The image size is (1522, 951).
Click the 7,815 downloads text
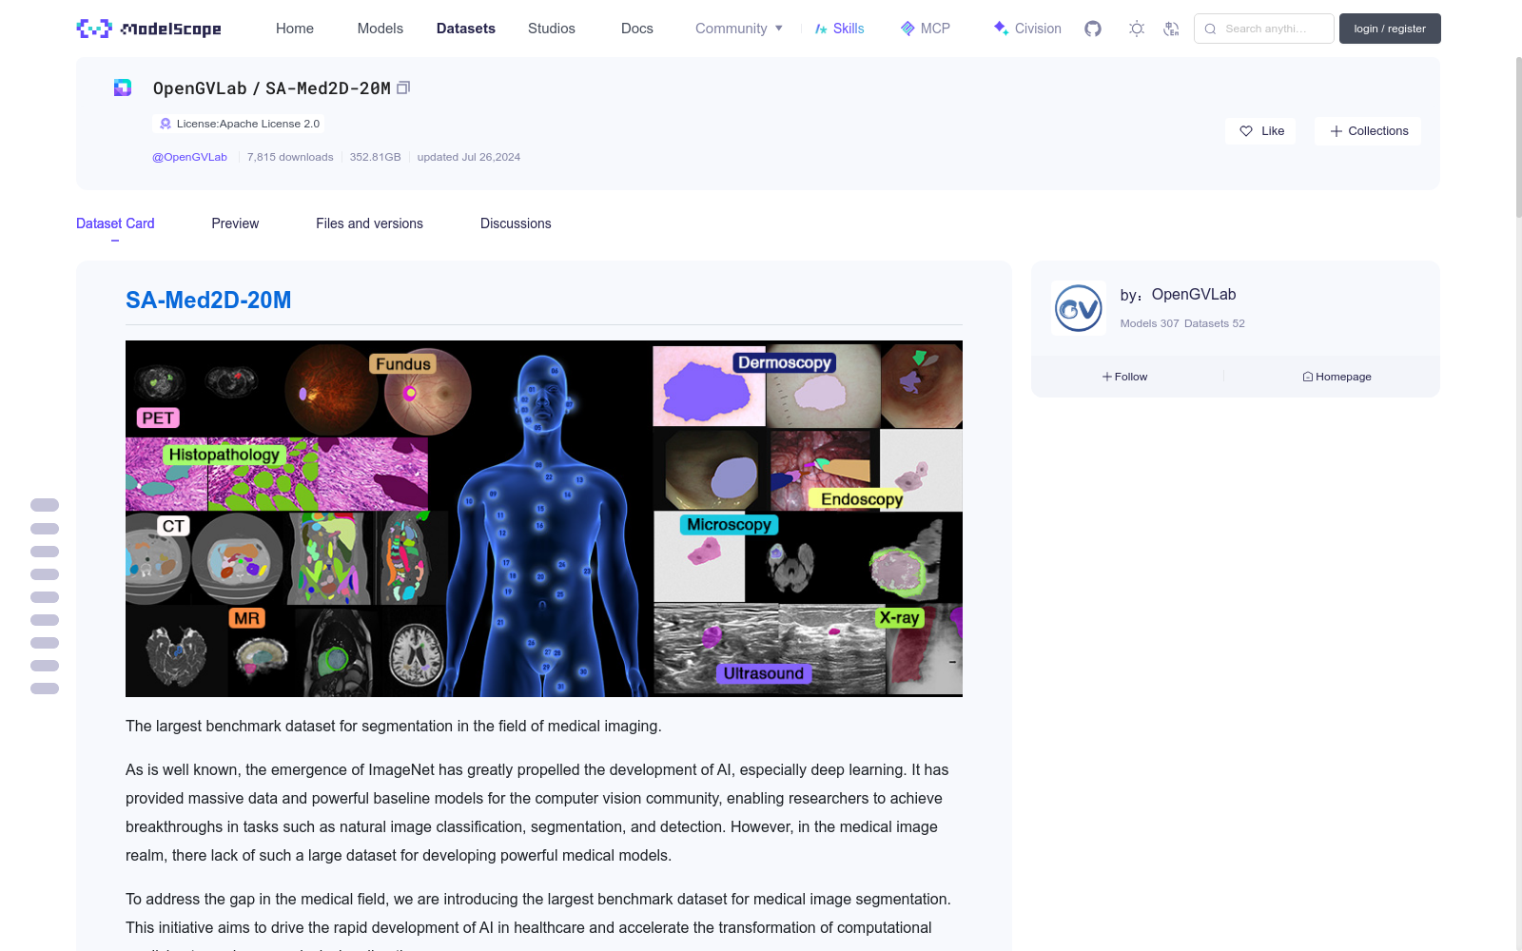[x=290, y=157]
